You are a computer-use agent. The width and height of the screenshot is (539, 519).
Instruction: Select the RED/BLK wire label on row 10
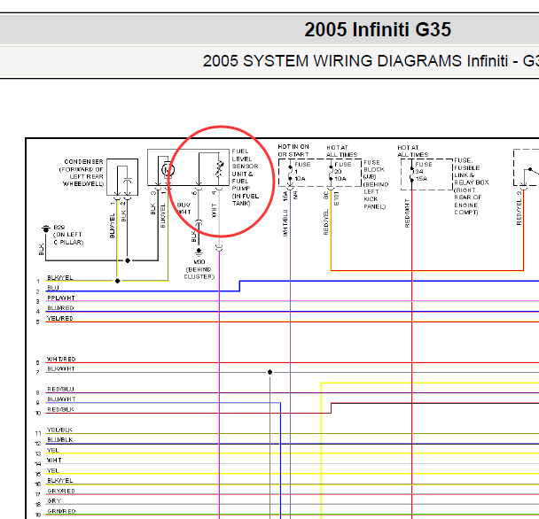click(x=60, y=409)
